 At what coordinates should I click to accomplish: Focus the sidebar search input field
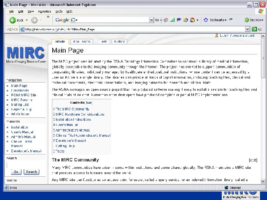(x=26, y=165)
